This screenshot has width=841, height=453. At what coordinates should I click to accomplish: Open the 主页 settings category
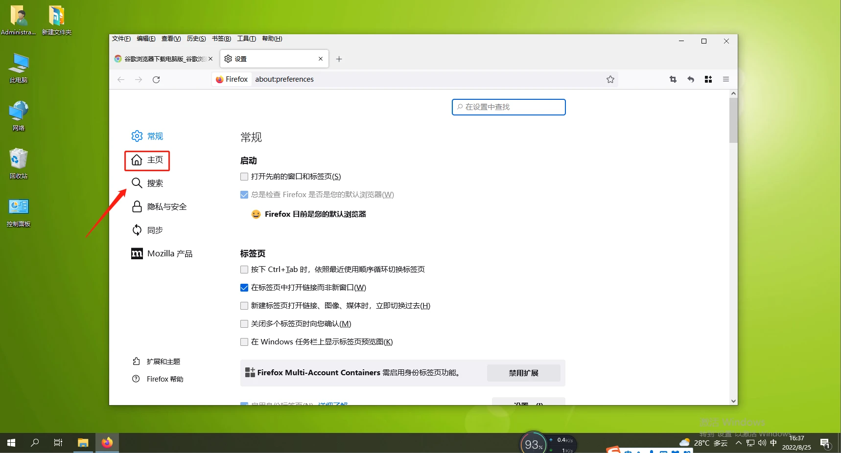pyautogui.click(x=147, y=160)
